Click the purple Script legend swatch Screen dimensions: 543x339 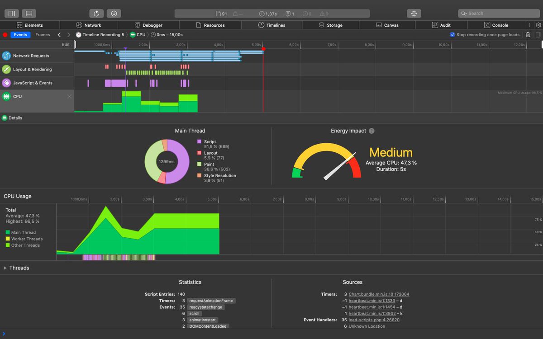point(199,142)
